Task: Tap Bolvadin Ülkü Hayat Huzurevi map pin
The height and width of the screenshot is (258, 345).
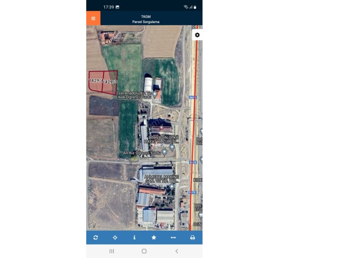Action: (172, 147)
